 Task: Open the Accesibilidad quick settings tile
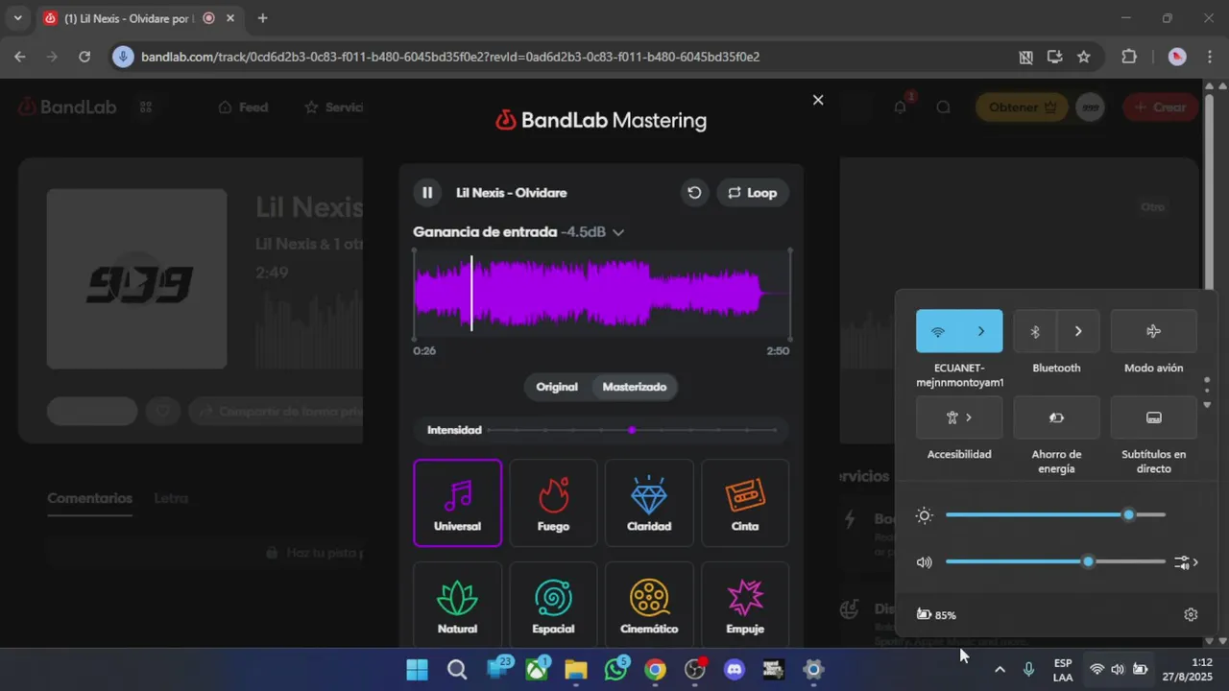tap(959, 417)
